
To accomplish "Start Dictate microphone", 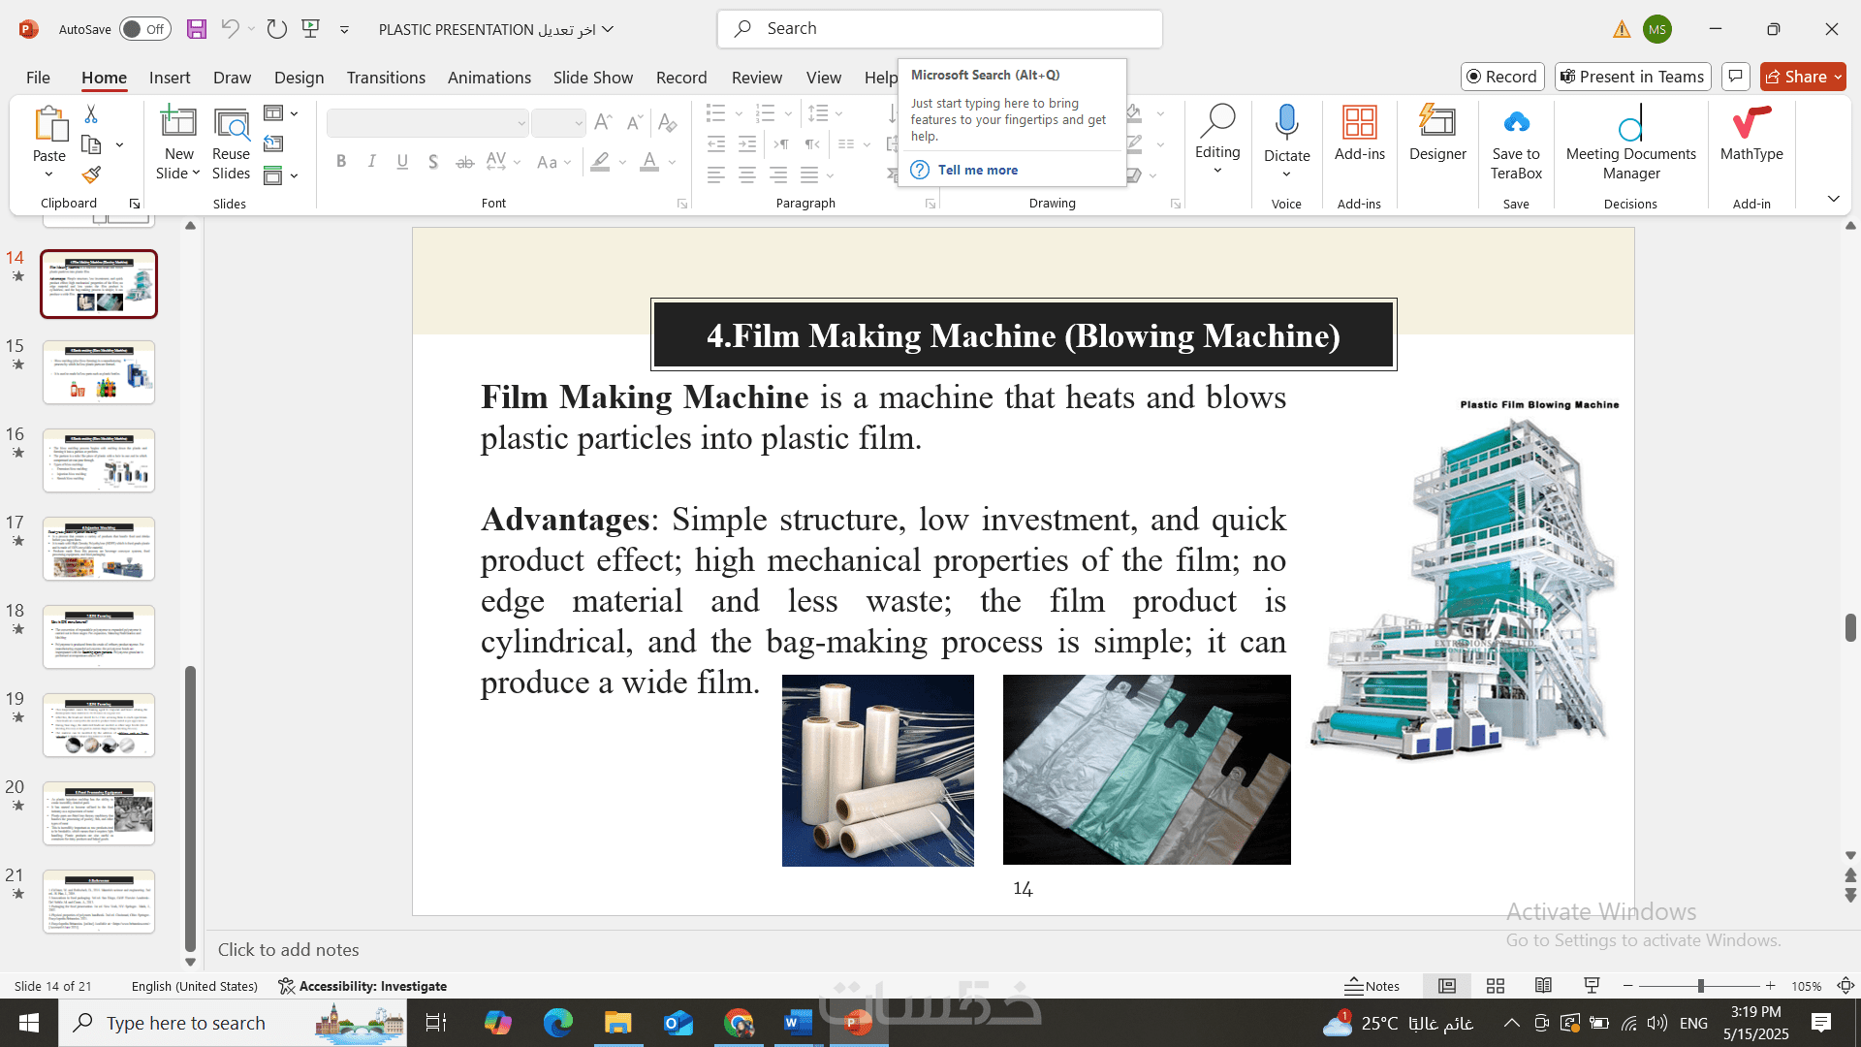I will coord(1286,123).
